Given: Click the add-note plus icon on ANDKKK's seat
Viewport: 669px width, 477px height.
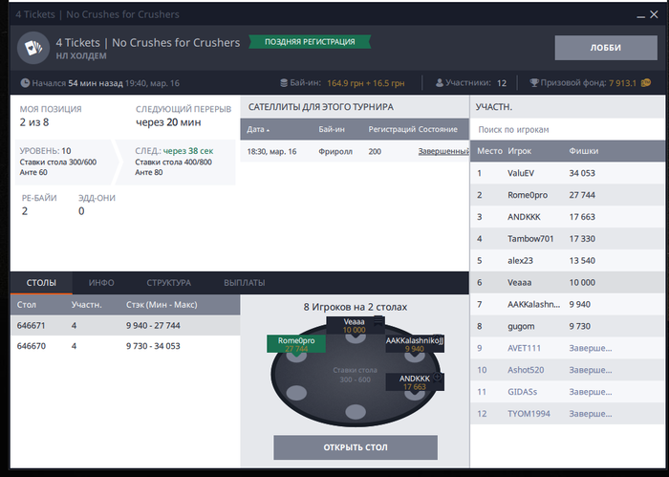Looking at the screenshot, I should point(438,377).
